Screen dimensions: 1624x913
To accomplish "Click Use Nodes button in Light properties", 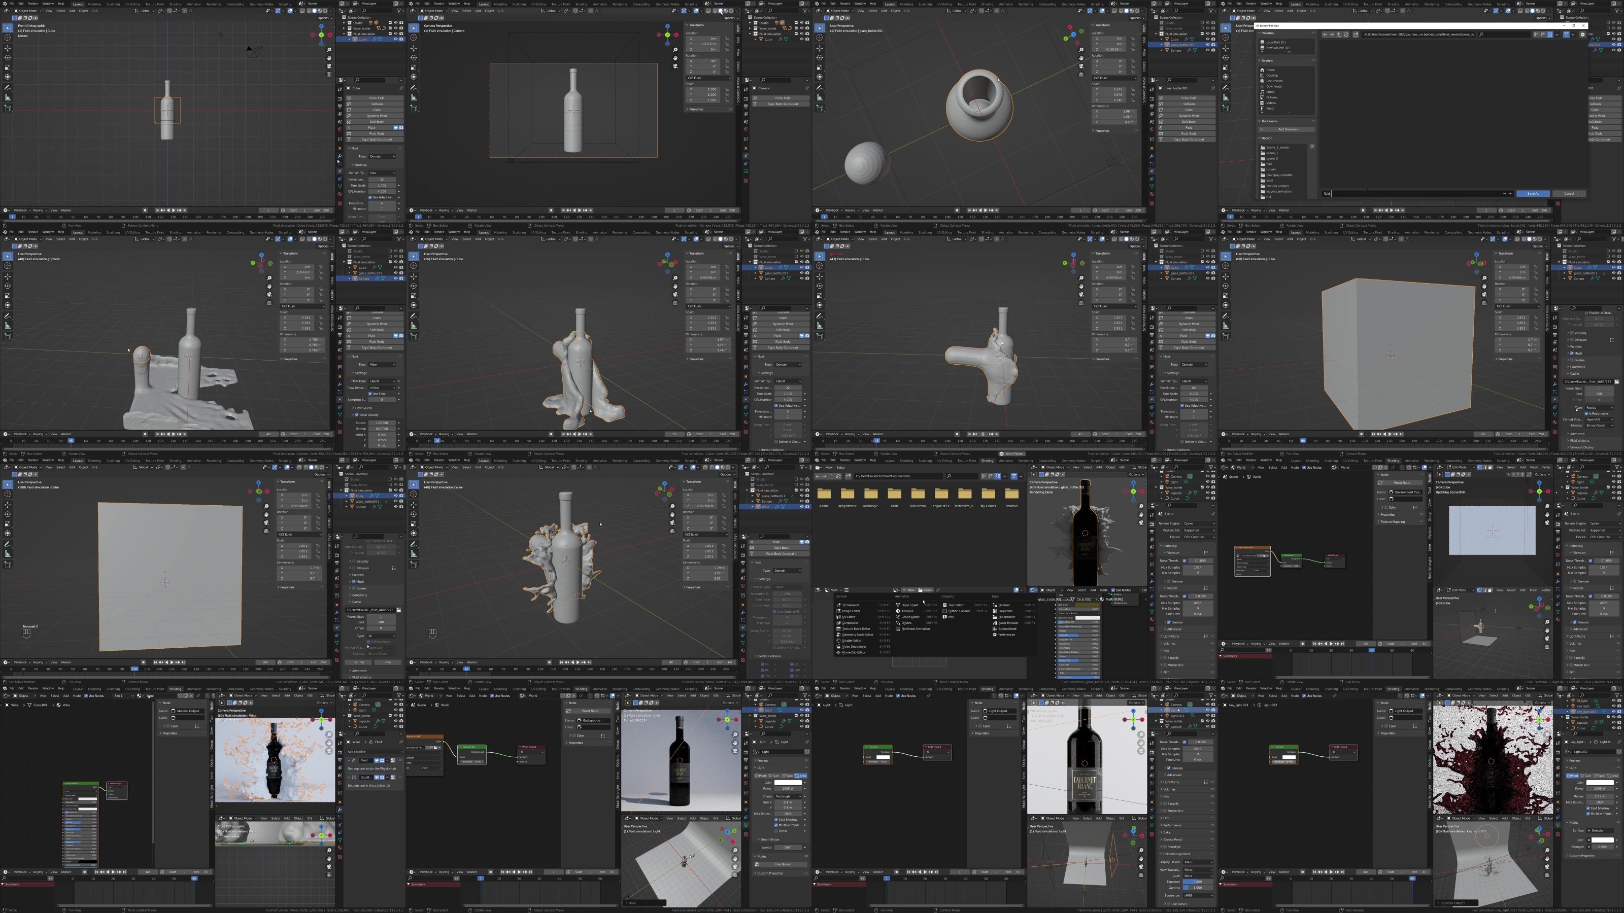I will pyautogui.click(x=782, y=864).
